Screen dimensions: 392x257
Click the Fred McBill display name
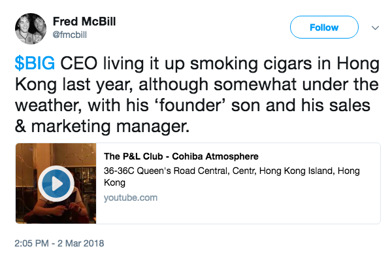tap(84, 22)
